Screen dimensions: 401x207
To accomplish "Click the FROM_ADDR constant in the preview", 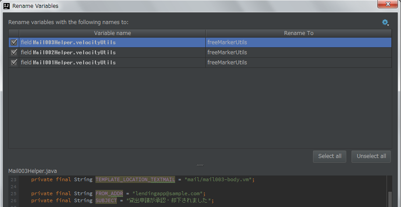I will [109, 193].
